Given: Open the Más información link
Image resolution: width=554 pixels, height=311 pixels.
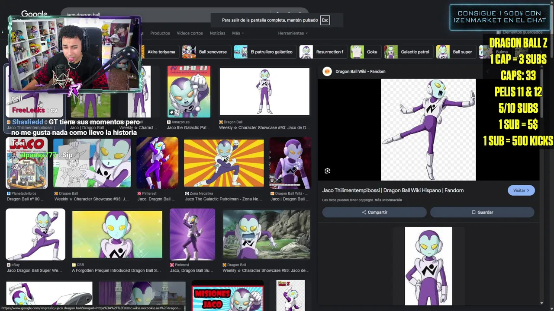Looking at the screenshot, I should (x=388, y=200).
